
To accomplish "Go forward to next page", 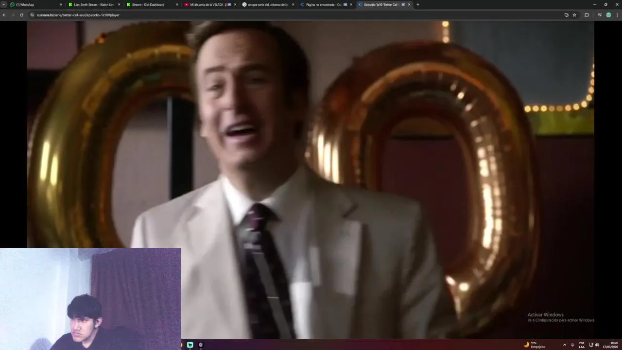I will point(13,15).
